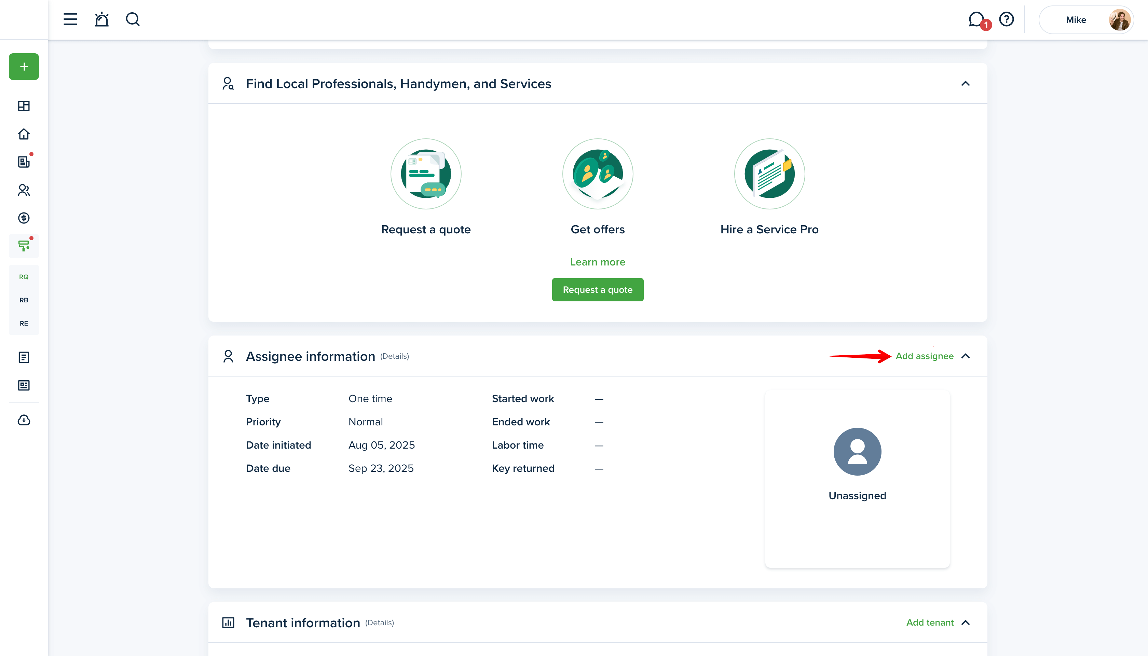Collapse Assignee information section chevron
This screenshot has height=656, width=1148.
(965, 356)
